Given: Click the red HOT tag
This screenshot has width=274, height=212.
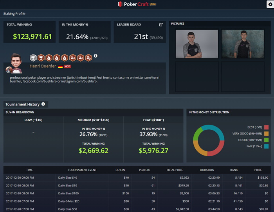Looking at the screenshot, I should click(x=67, y=67).
